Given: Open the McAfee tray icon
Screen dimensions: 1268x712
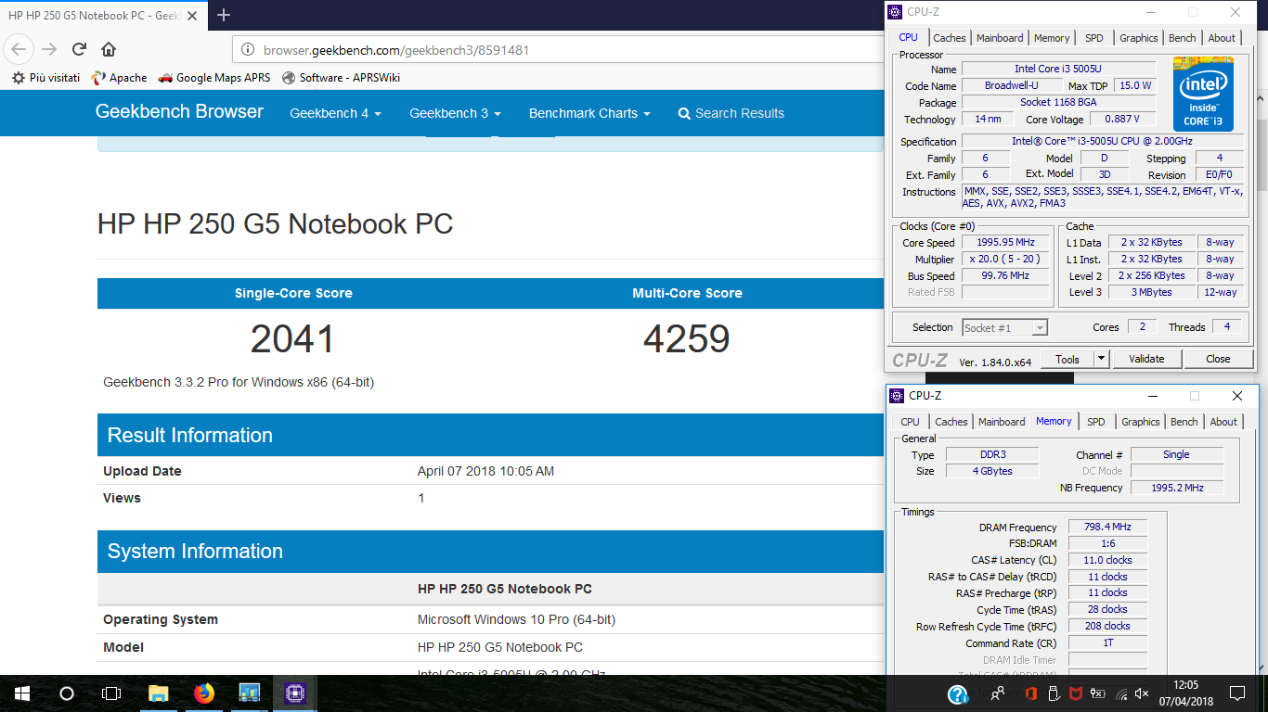Looking at the screenshot, I should click(x=1076, y=693).
